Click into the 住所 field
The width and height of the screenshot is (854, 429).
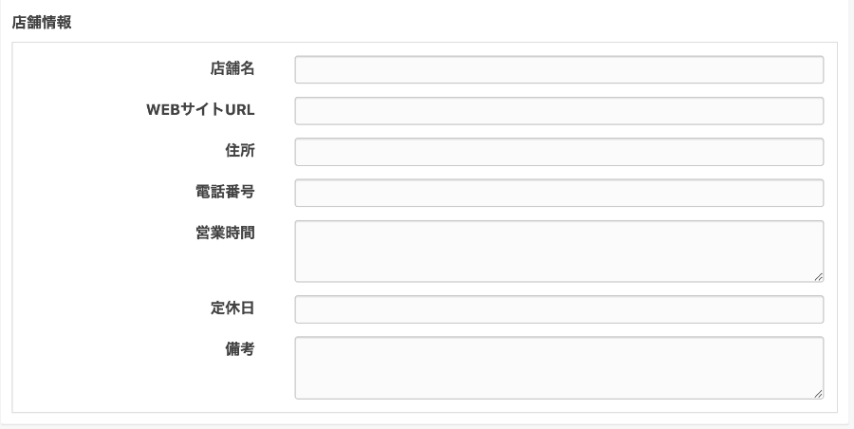[x=559, y=152]
